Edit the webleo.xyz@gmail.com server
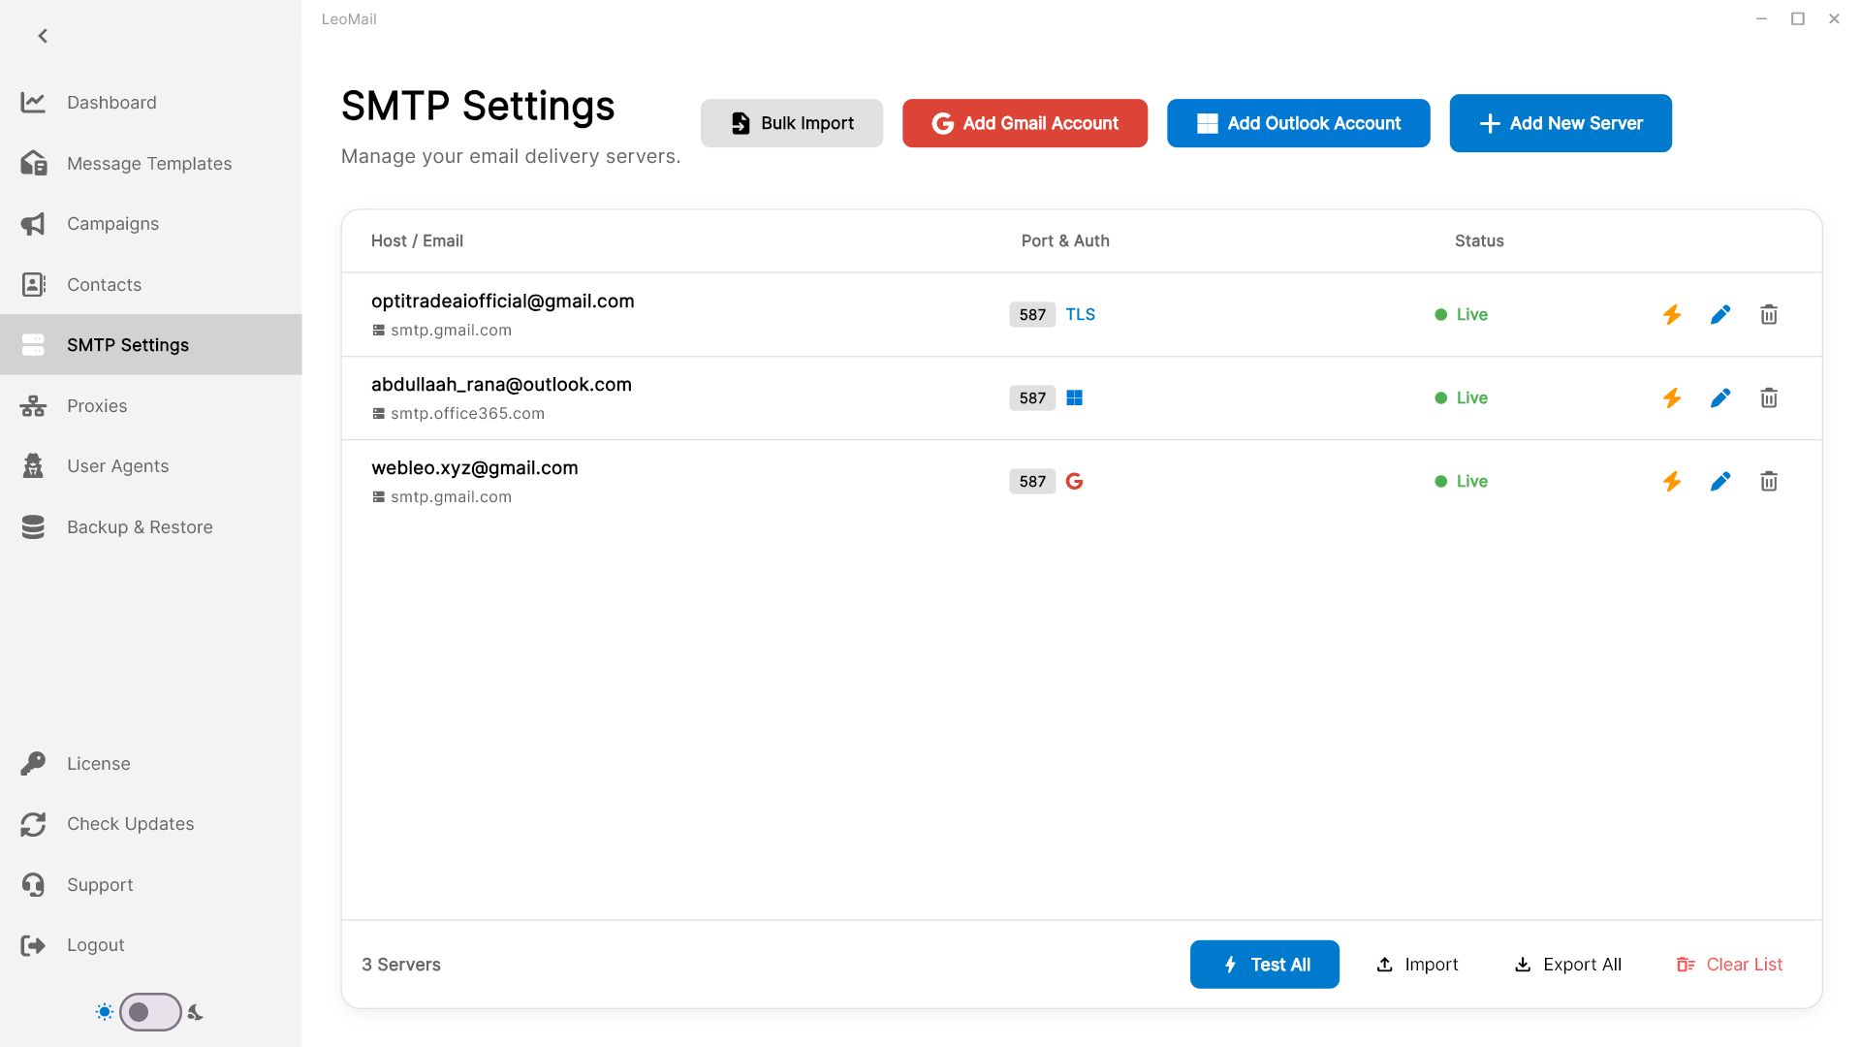Image resolution: width=1861 pixels, height=1047 pixels. 1720,481
